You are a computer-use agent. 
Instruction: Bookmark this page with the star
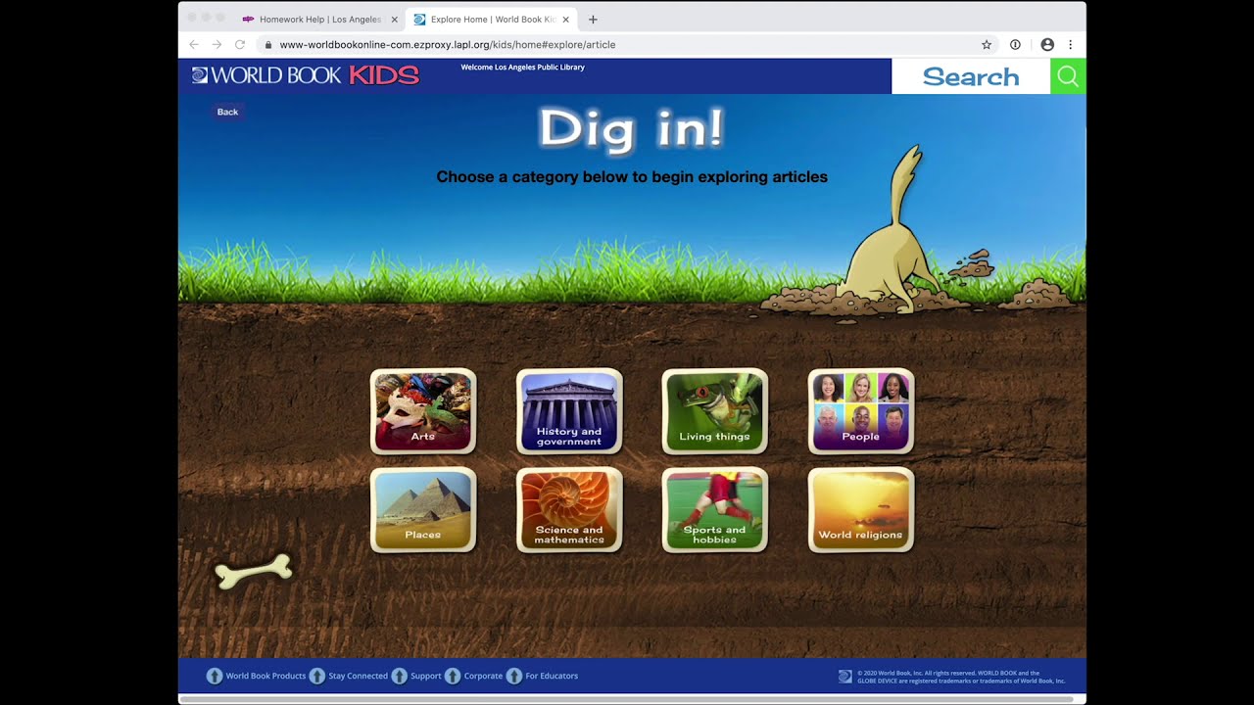pyautogui.click(x=987, y=44)
